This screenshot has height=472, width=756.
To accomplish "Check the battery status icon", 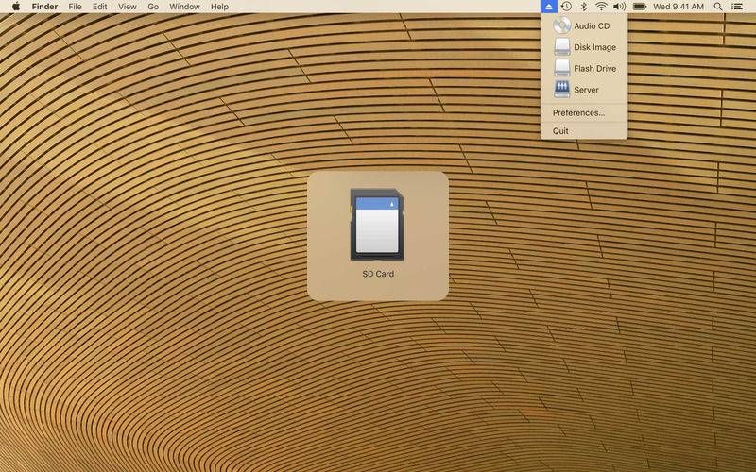I will [640, 7].
